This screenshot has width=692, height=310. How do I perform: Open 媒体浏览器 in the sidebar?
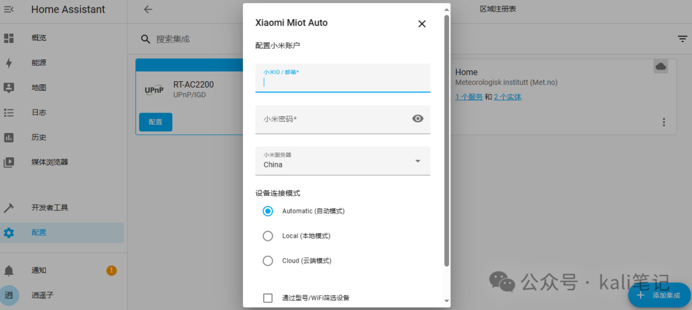[62, 162]
